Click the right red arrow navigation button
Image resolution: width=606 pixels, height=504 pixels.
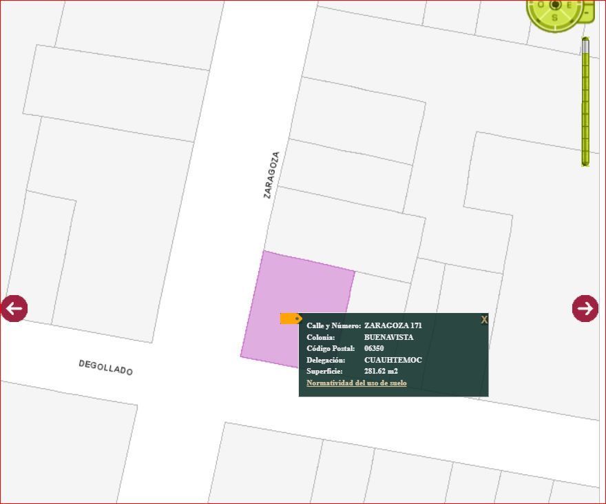tap(585, 309)
